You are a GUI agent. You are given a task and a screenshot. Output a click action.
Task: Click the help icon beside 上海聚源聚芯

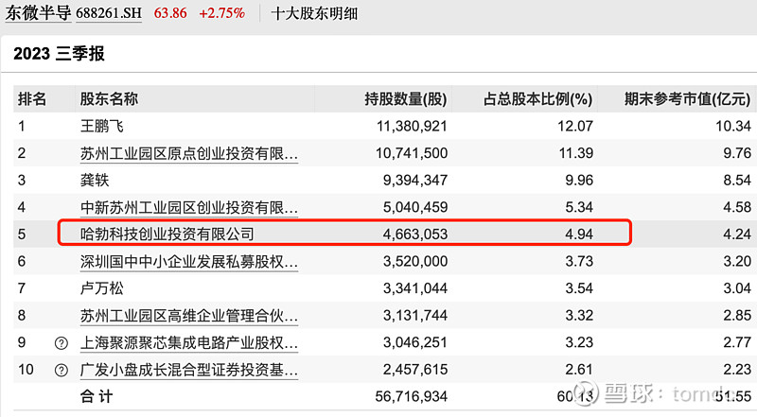coord(62,343)
